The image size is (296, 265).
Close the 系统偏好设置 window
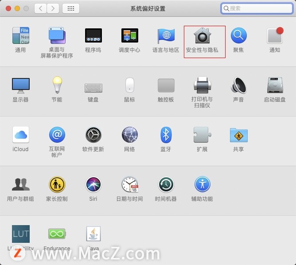tap(8, 8)
